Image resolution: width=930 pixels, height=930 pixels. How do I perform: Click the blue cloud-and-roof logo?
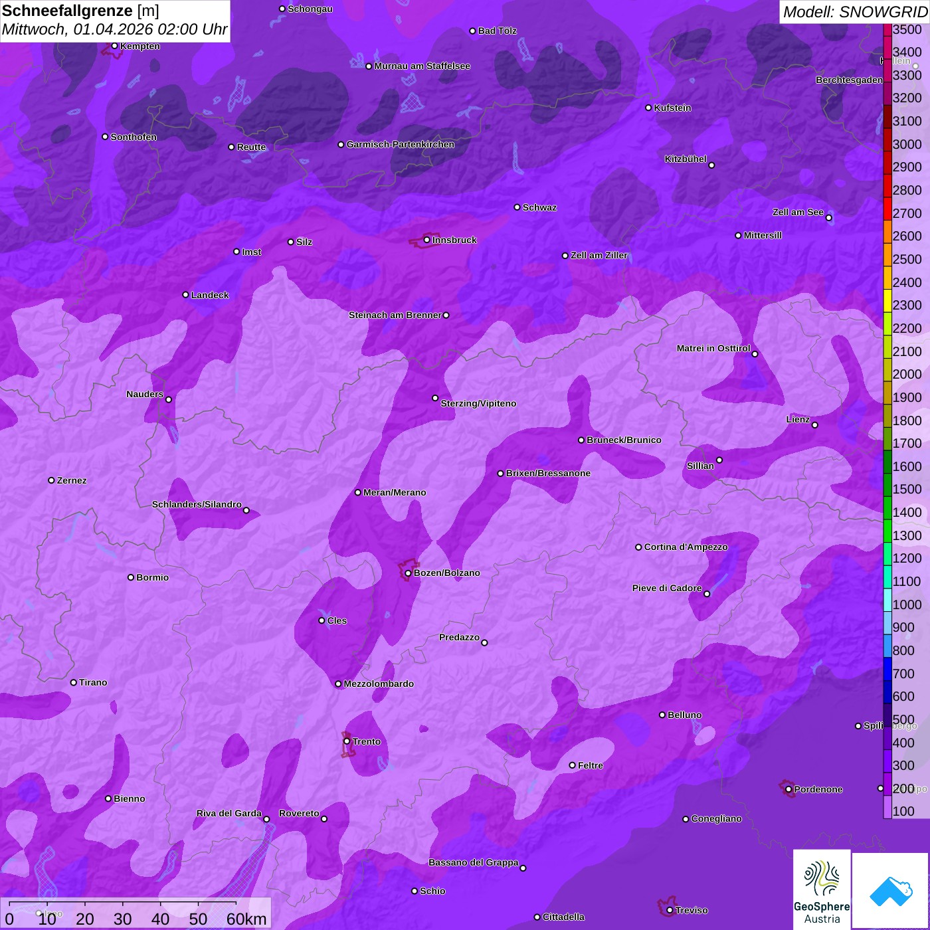[x=891, y=890]
